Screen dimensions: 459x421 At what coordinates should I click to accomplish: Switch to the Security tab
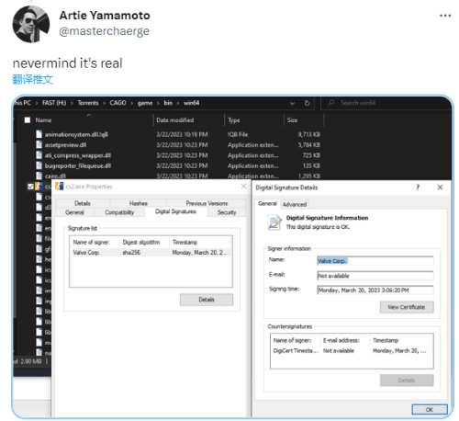click(x=227, y=212)
